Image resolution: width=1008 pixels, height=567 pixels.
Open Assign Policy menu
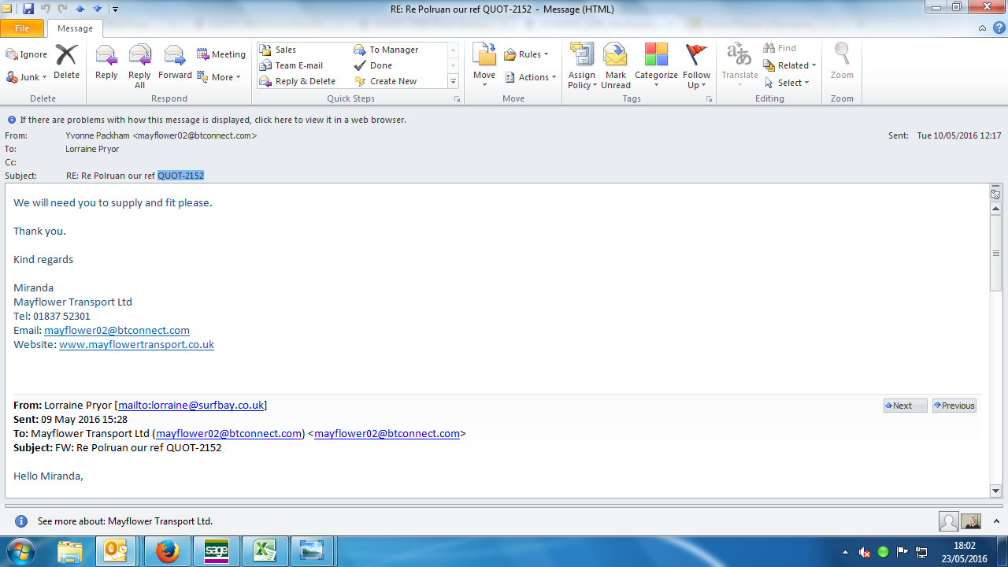582,66
